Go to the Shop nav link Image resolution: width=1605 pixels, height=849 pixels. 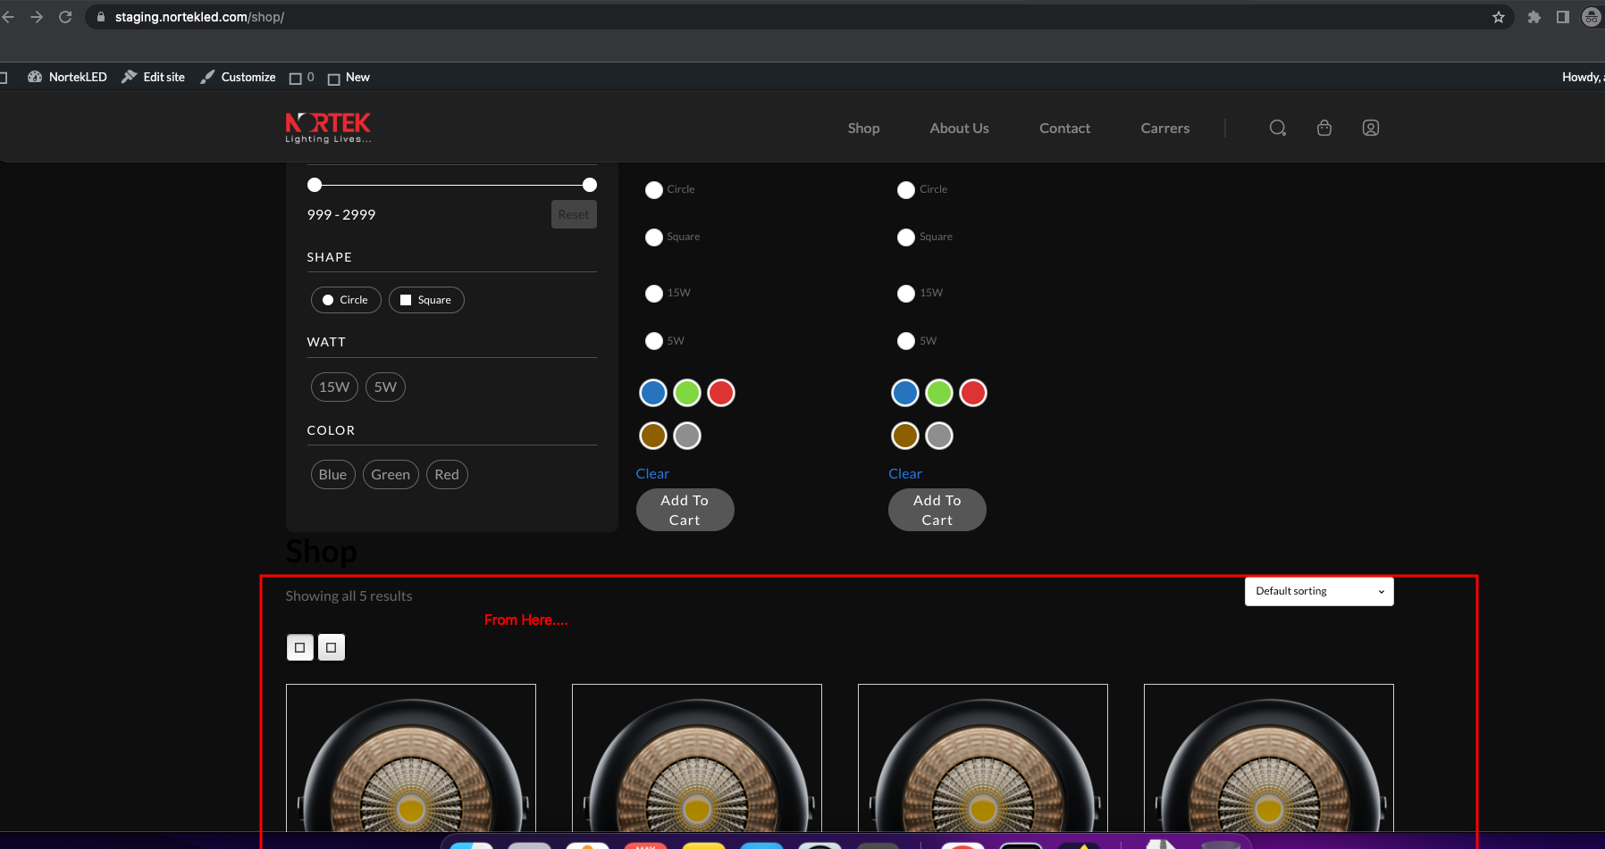pyautogui.click(x=863, y=128)
